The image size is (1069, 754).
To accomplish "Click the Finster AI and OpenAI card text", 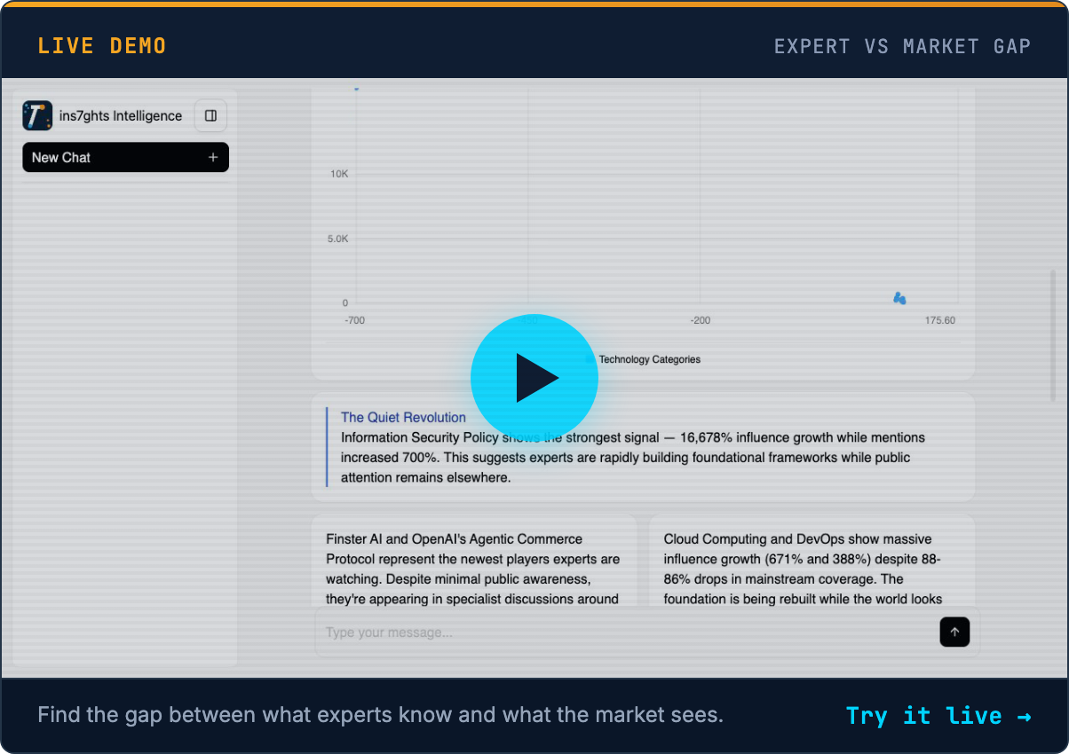I will (x=473, y=569).
